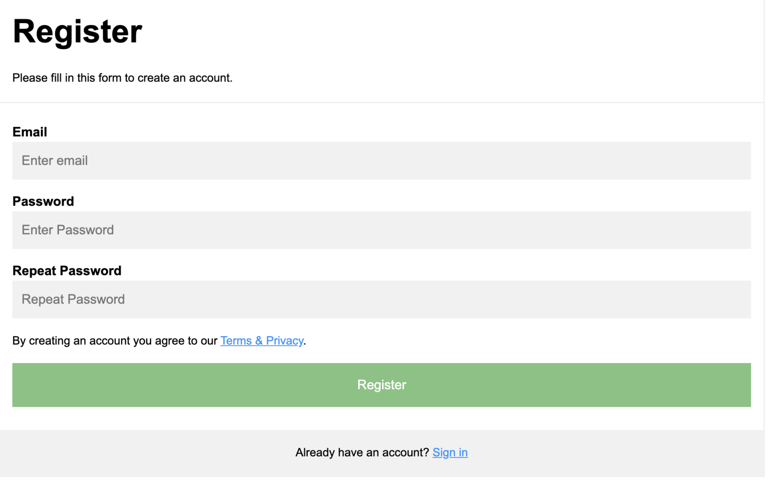
Task: Click the bold Password label
Action: [x=43, y=202]
